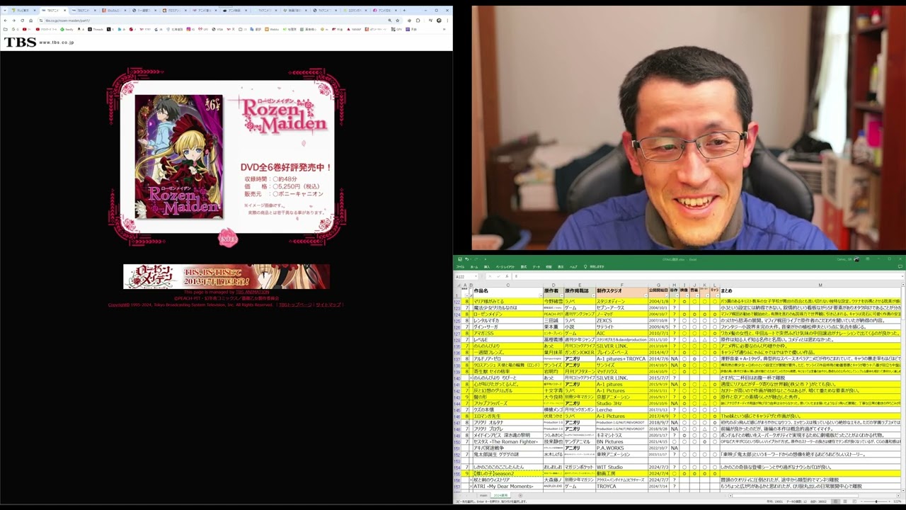906x510 pixels.
Task: Click the pink NEXT button
Action: click(228, 239)
